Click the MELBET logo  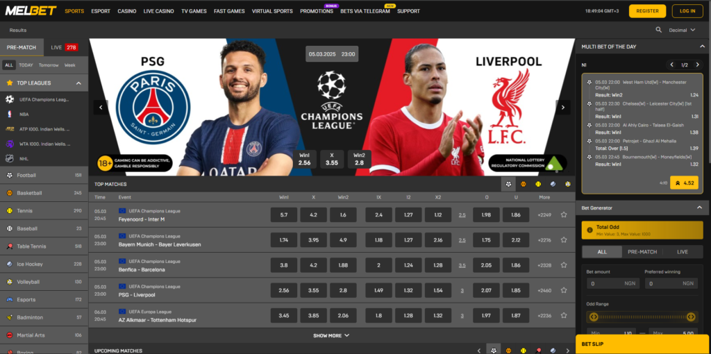click(x=31, y=11)
